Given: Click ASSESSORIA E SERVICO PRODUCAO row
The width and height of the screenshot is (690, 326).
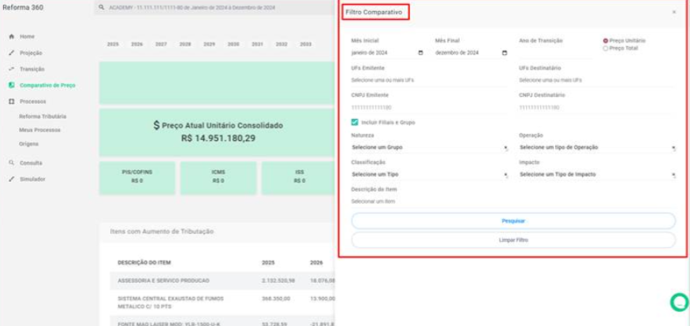Looking at the screenshot, I should pyautogui.click(x=222, y=280).
